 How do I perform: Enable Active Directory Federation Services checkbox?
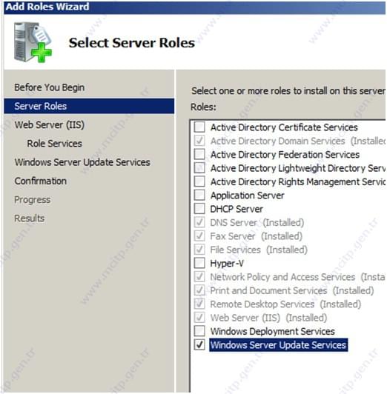point(199,154)
